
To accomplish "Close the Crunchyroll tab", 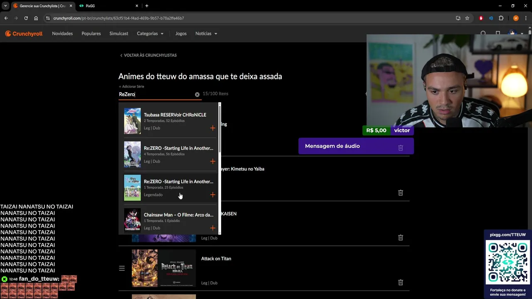I will point(71,6).
